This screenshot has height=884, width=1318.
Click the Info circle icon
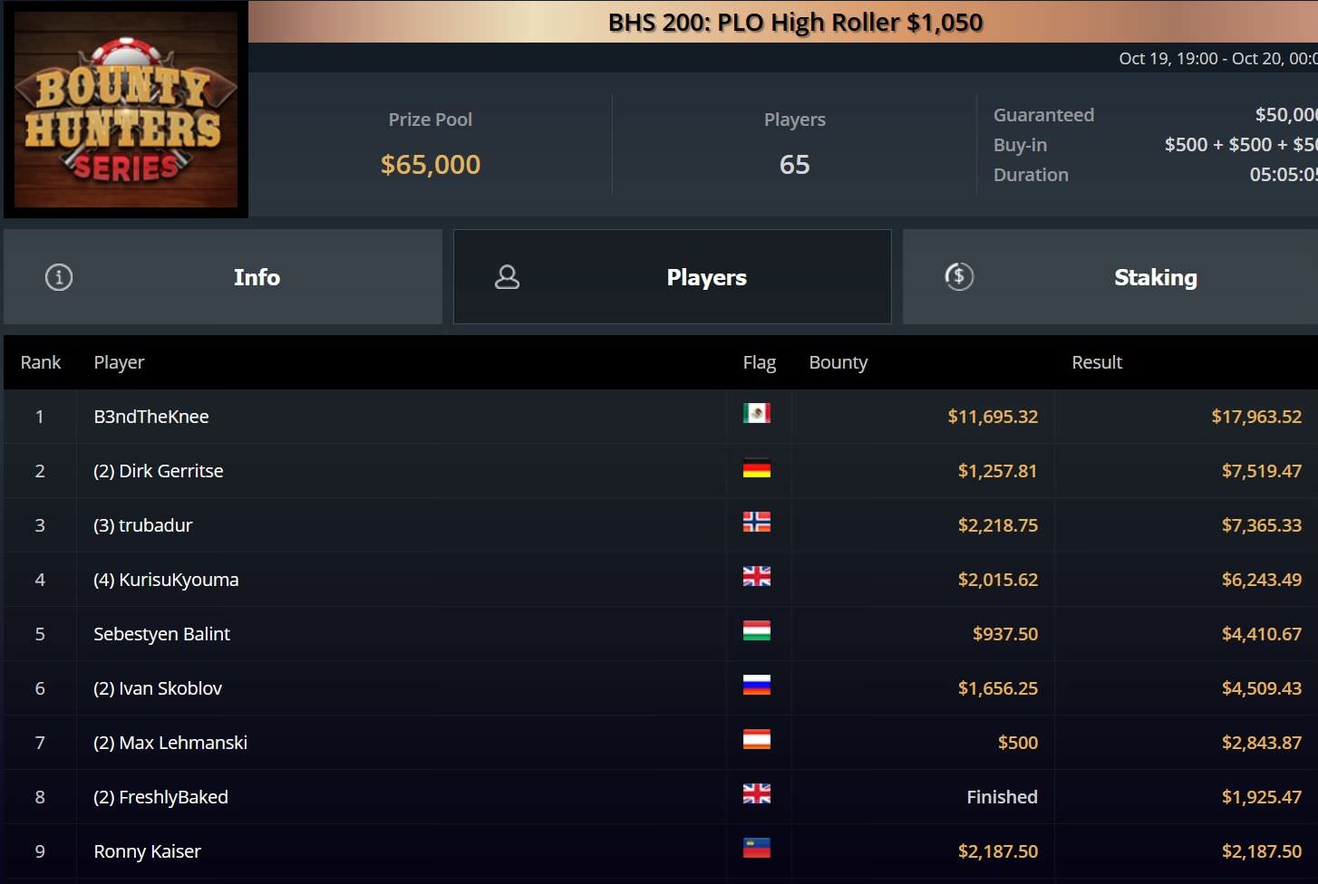coord(59,277)
